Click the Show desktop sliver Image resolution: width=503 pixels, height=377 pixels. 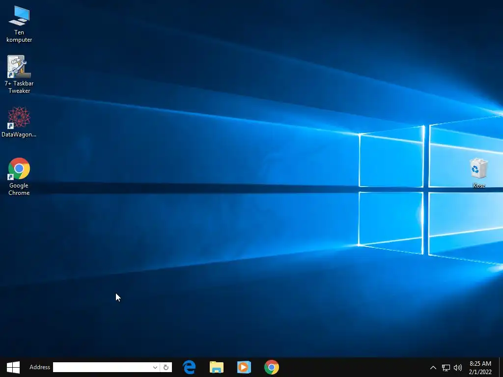[501, 367]
